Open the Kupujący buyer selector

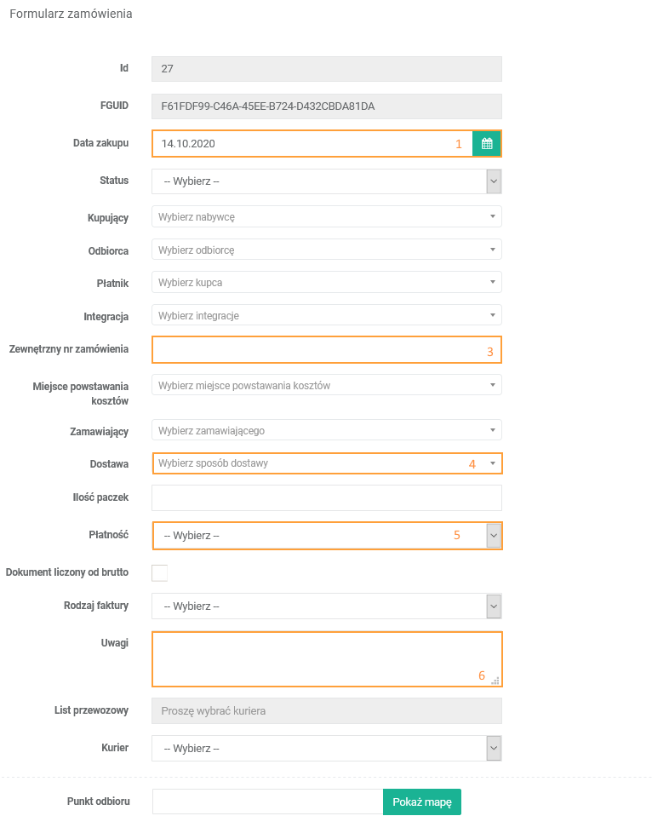pos(326,216)
